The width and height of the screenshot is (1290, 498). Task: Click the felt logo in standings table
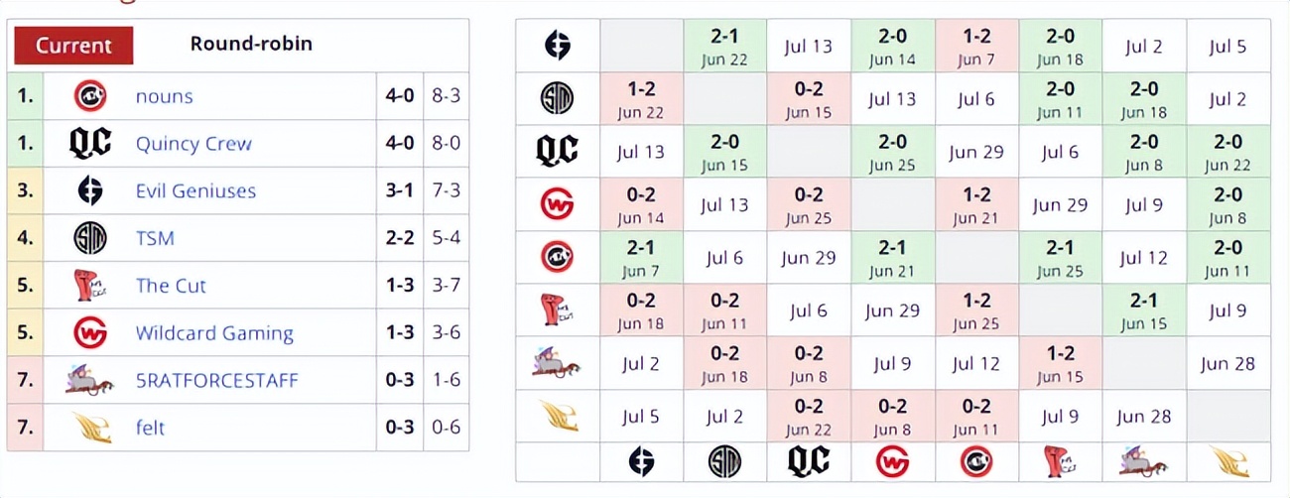90,428
